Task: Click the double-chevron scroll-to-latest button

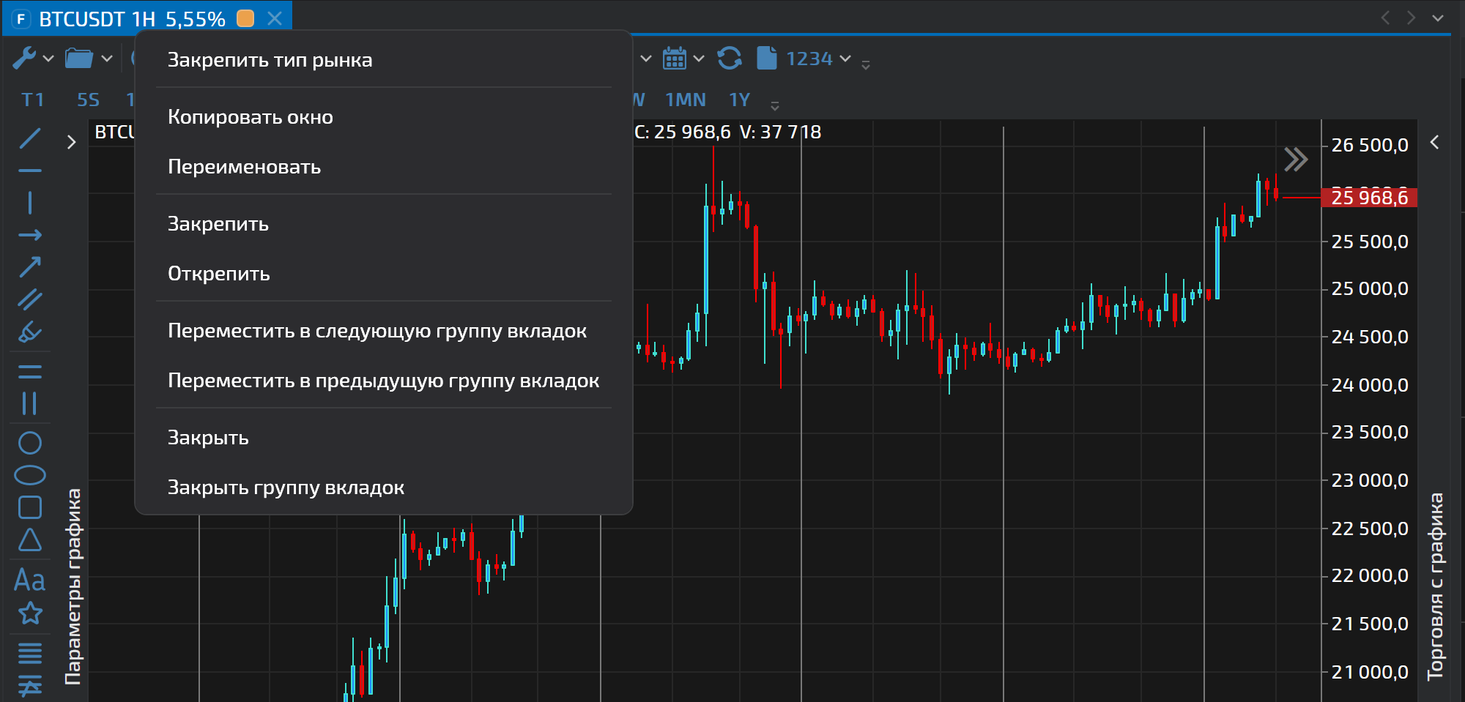Action: [x=1295, y=159]
